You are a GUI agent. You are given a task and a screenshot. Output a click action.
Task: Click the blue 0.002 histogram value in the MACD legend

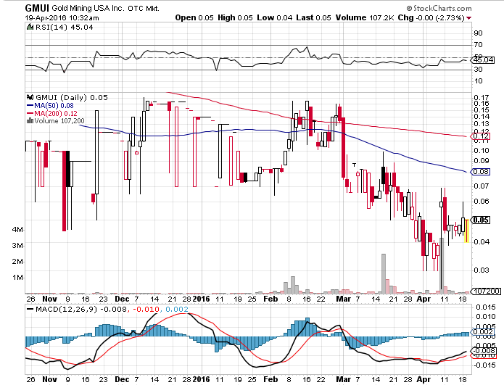pos(177,310)
